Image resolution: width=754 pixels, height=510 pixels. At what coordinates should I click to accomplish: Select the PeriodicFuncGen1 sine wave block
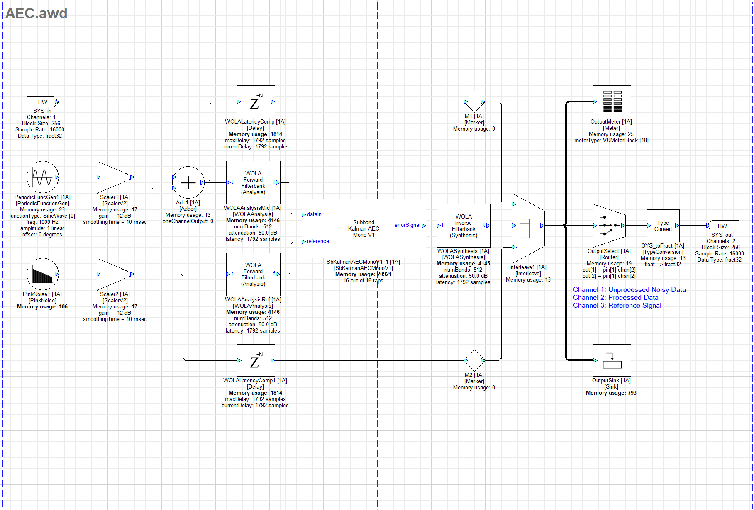click(42, 177)
